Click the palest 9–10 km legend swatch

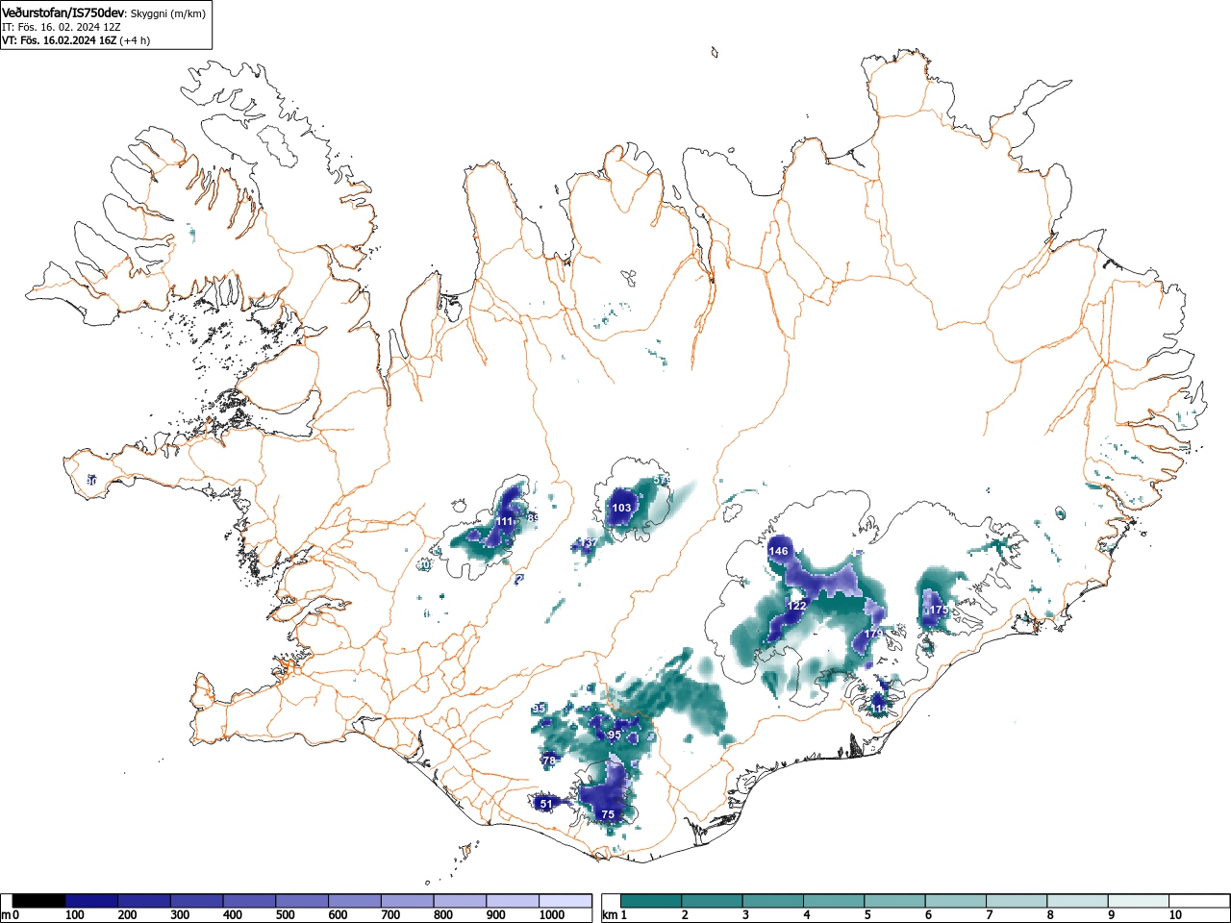point(1138,901)
